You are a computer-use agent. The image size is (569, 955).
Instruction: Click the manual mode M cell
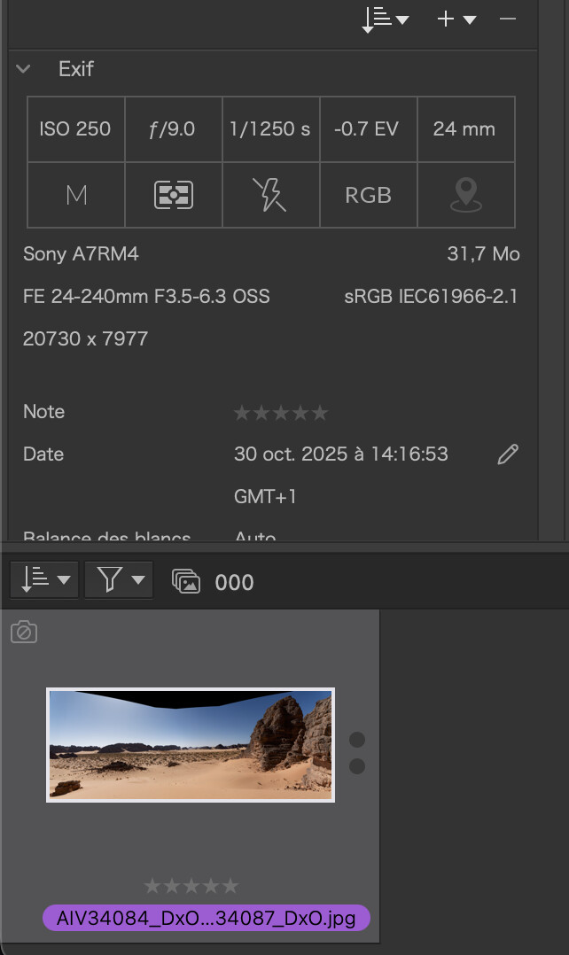[x=76, y=195]
